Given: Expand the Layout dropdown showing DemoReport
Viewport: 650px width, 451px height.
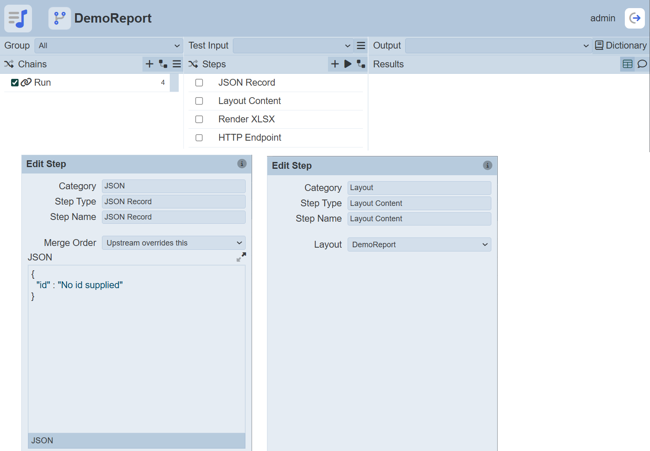Looking at the screenshot, I should click(419, 245).
